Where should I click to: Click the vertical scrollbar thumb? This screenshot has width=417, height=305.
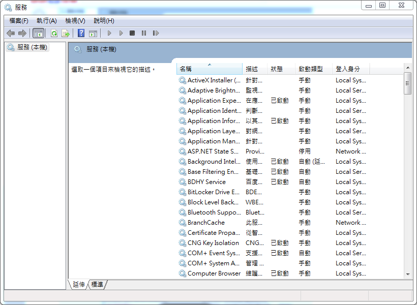tap(407, 83)
